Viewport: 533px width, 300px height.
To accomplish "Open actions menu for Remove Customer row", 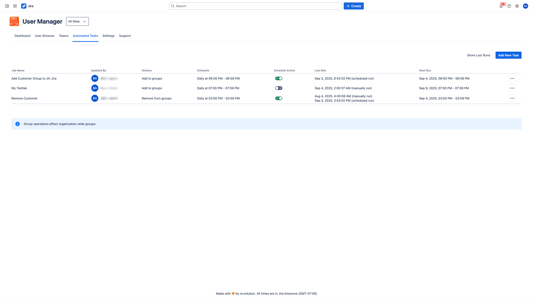I will 512,98.
